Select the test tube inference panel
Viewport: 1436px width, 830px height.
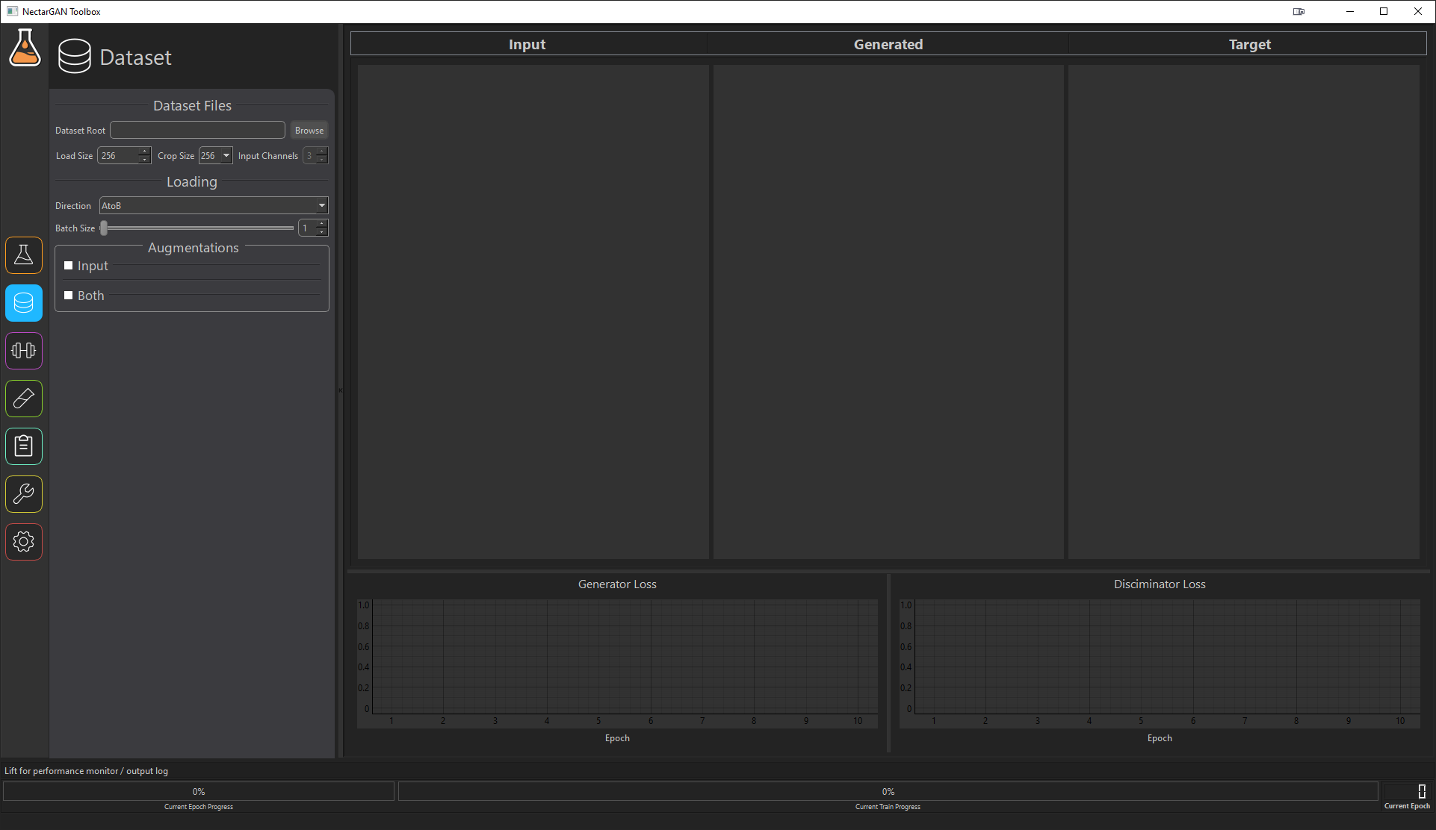24,399
